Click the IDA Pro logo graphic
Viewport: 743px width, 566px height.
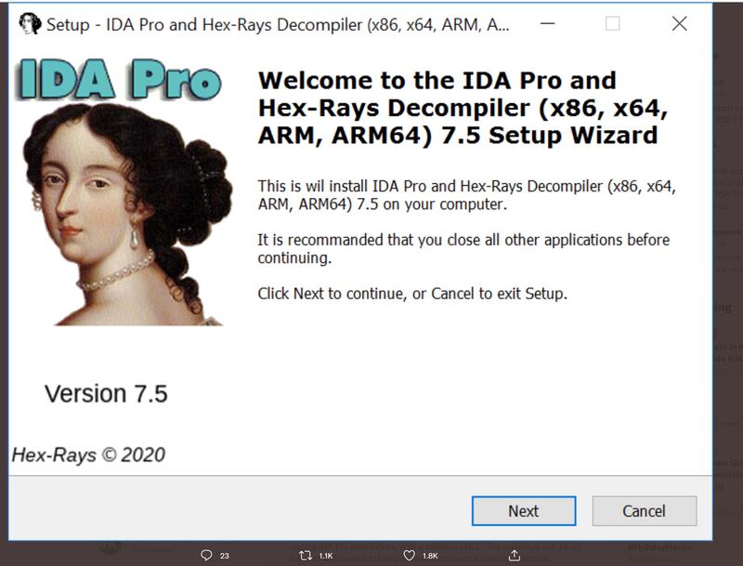coord(120,80)
